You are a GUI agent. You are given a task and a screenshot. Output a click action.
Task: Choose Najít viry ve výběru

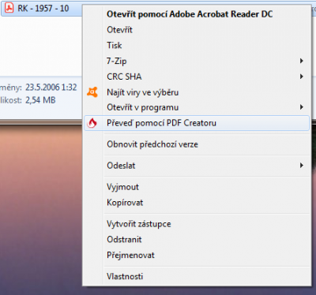tap(142, 92)
